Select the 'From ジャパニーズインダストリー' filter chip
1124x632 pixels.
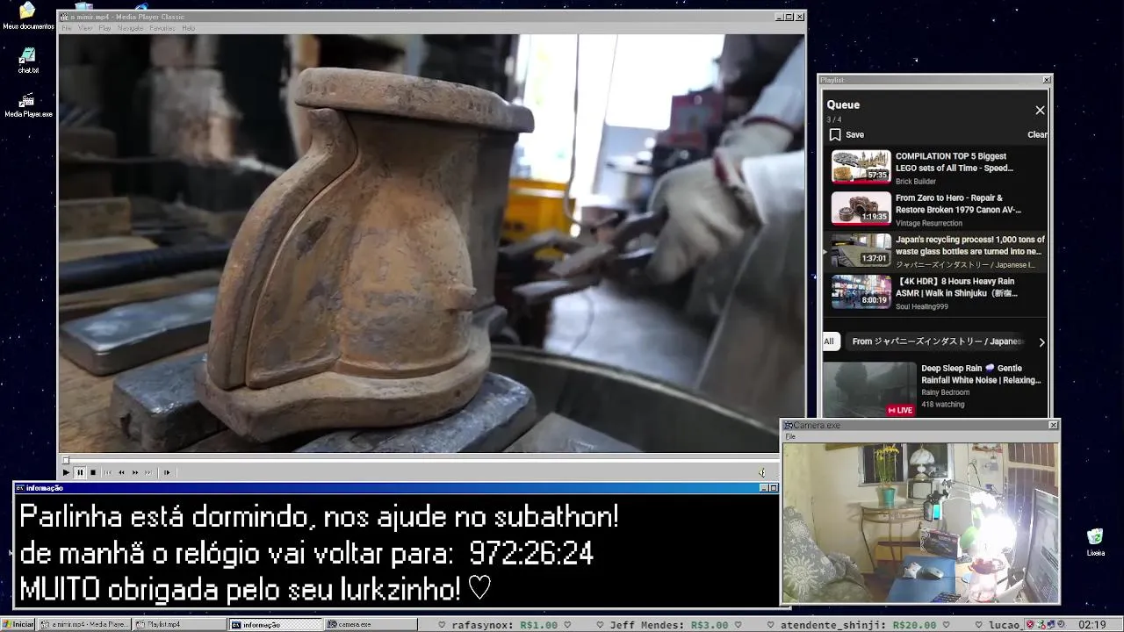[937, 341]
